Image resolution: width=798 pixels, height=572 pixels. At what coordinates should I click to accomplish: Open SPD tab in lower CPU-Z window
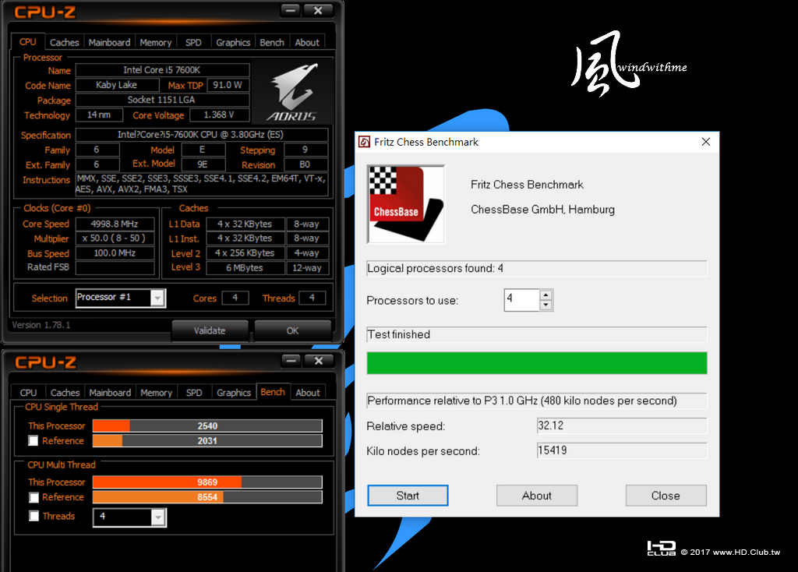tap(194, 392)
